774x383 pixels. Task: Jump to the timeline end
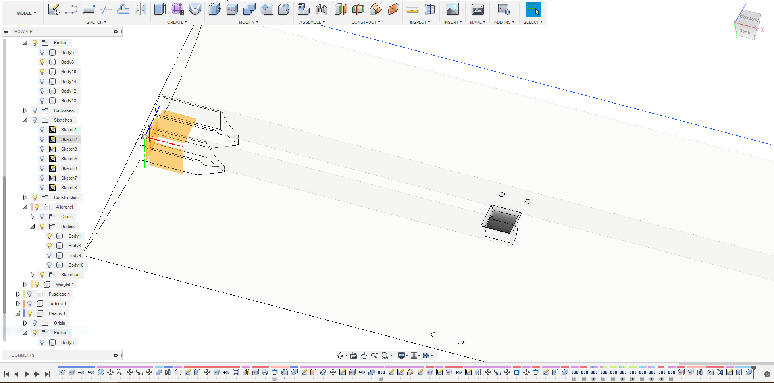[47, 374]
